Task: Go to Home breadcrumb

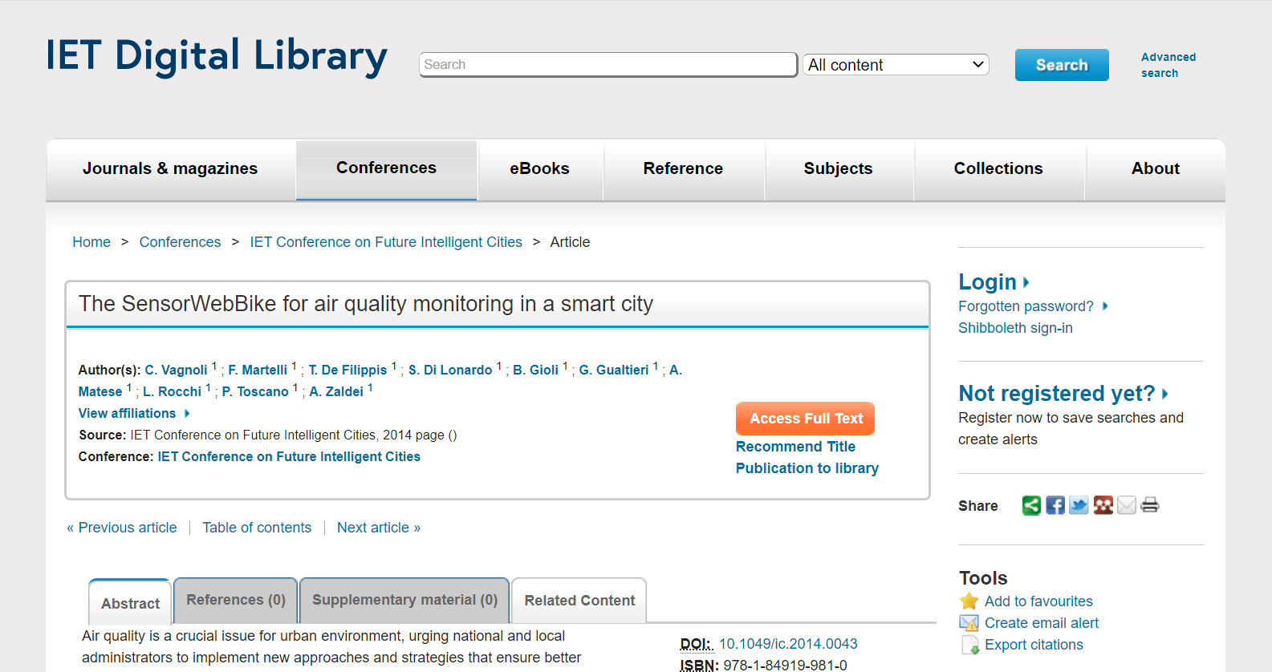Action: click(91, 242)
